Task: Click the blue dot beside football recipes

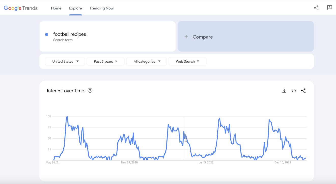Action: (47, 35)
